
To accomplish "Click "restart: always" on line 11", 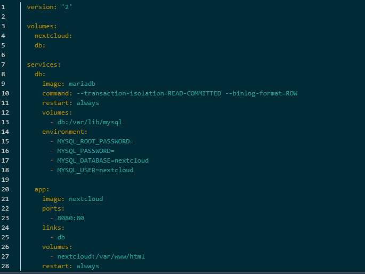I will [70, 103].
